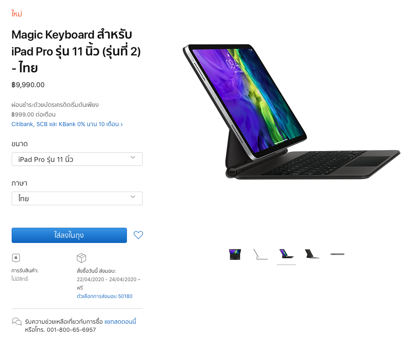The height and width of the screenshot is (345, 415).
Task: Open the language dropdown showing ไทย
Action: [77, 198]
